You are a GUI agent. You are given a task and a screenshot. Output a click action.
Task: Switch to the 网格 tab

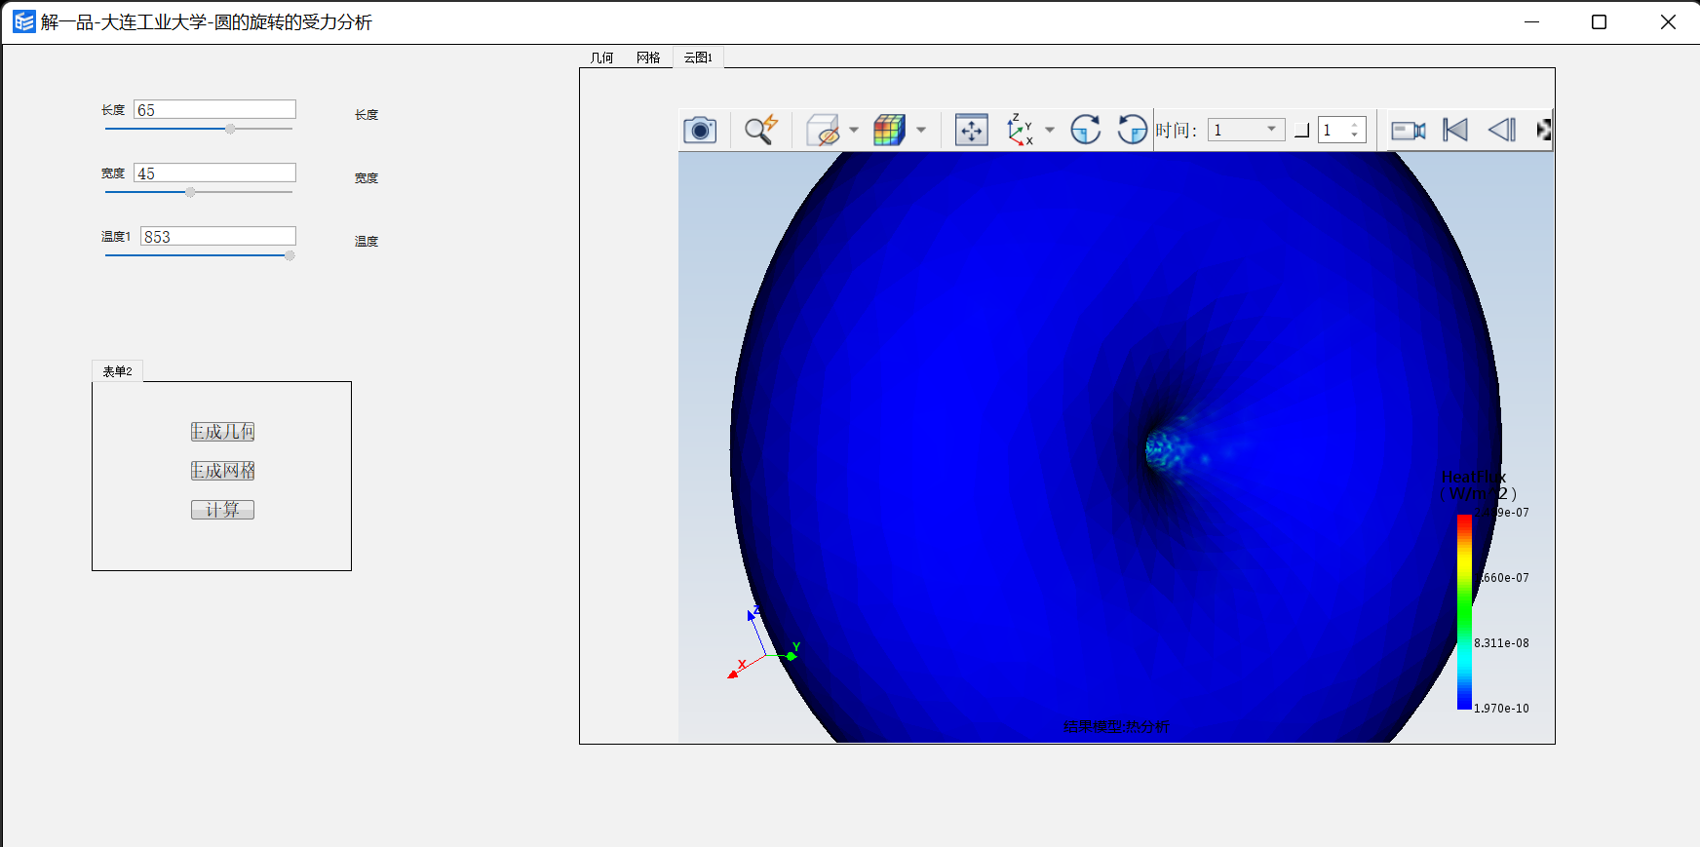(x=648, y=58)
